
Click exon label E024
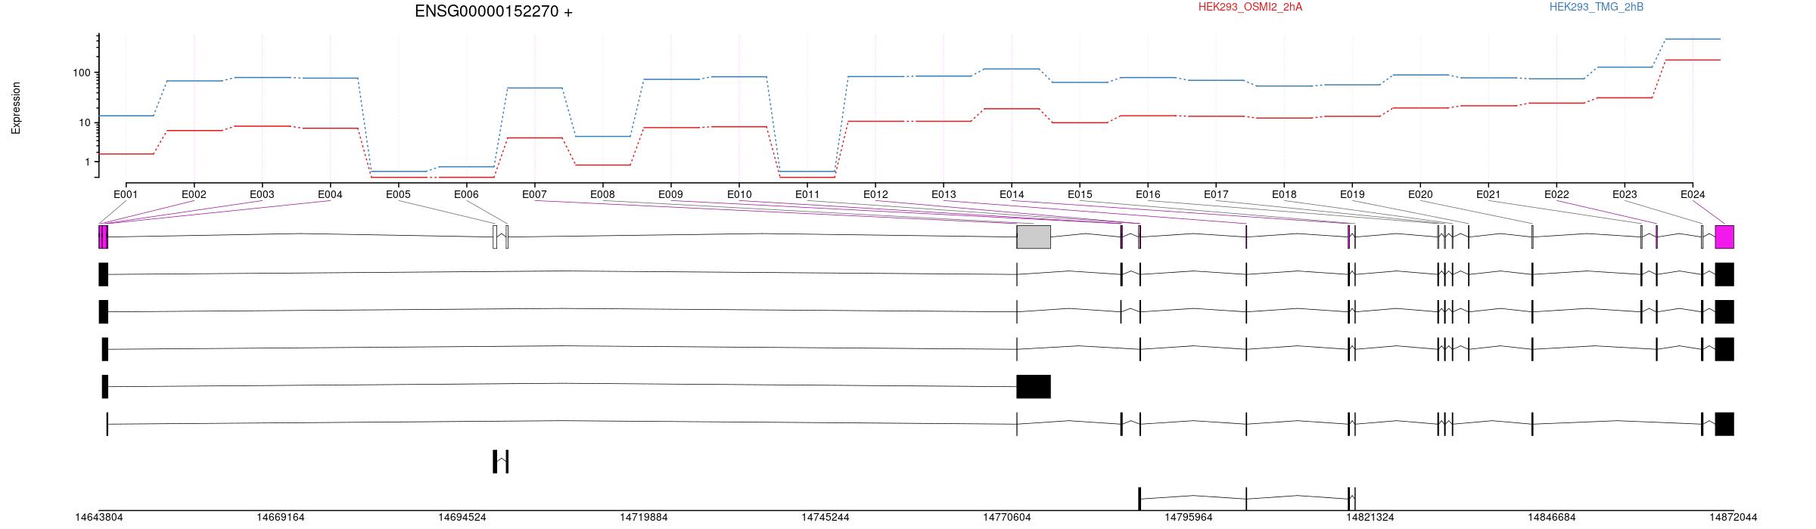[x=1693, y=194]
